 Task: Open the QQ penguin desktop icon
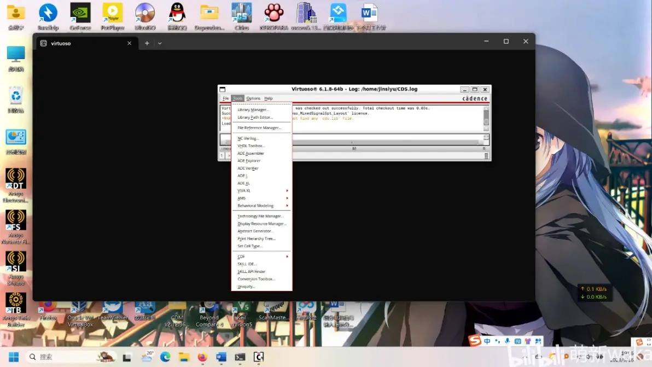177,16
